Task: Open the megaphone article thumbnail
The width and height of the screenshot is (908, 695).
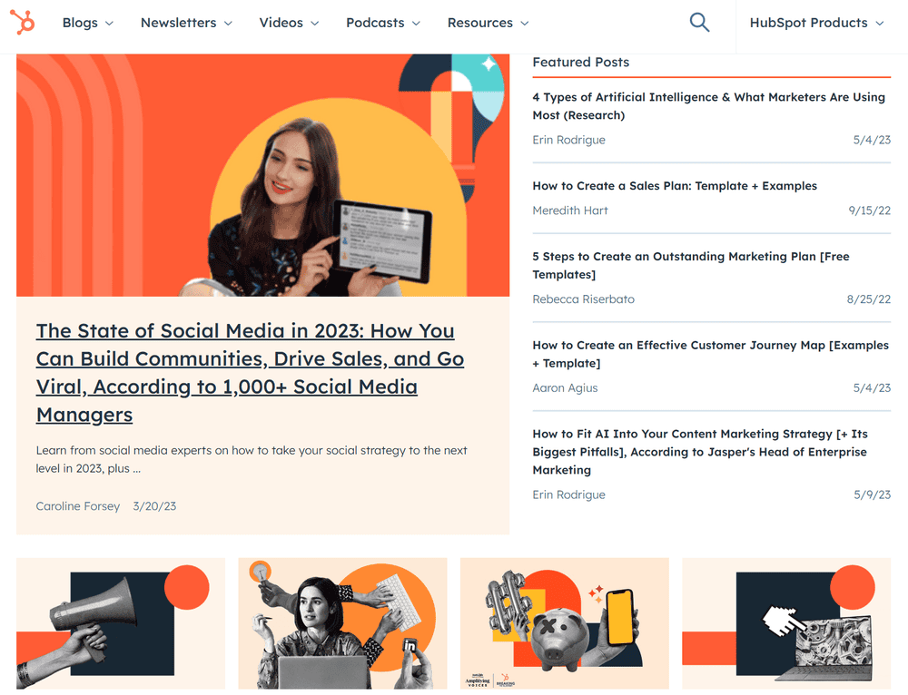Action: pyautogui.click(x=121, y=624)
